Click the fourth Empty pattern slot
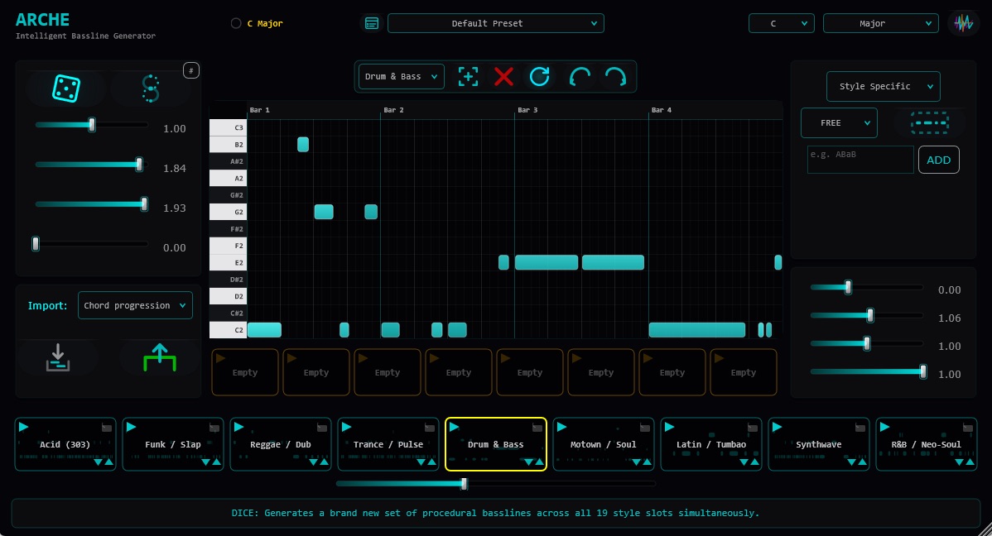 click(459, 372)
